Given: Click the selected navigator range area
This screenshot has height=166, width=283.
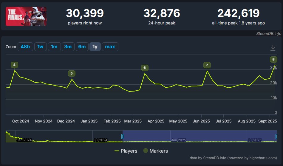Looking at the screenshot, I should coord(200,136).
